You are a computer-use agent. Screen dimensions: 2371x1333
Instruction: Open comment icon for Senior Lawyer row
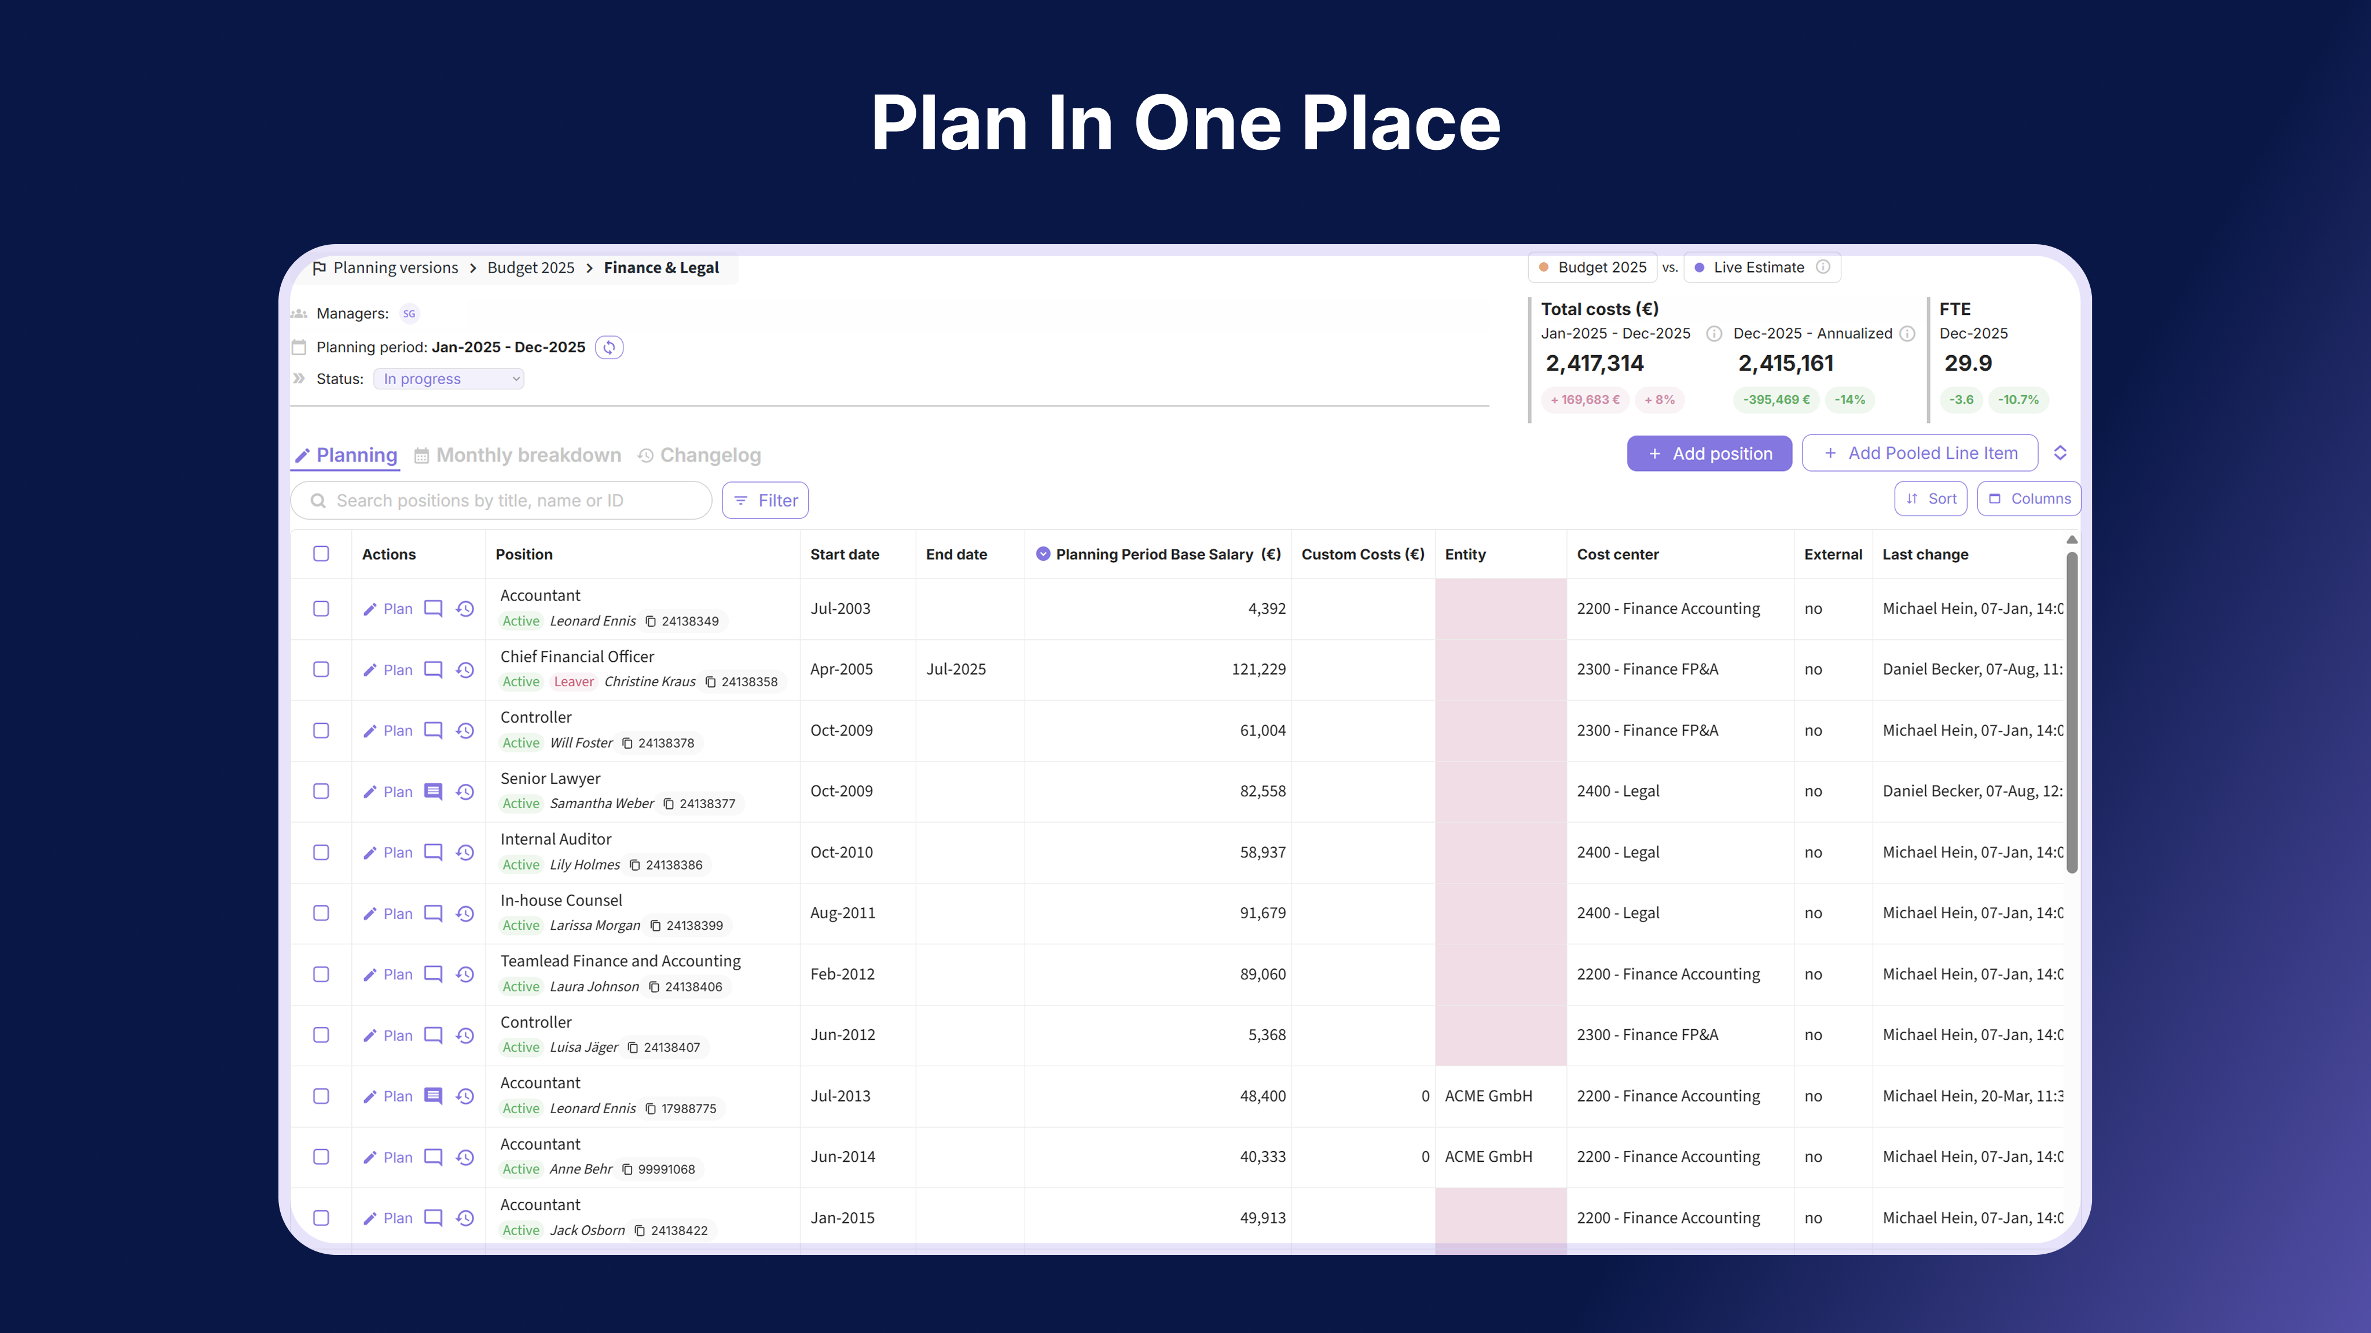pyautogui.click(x=432, y=791)
